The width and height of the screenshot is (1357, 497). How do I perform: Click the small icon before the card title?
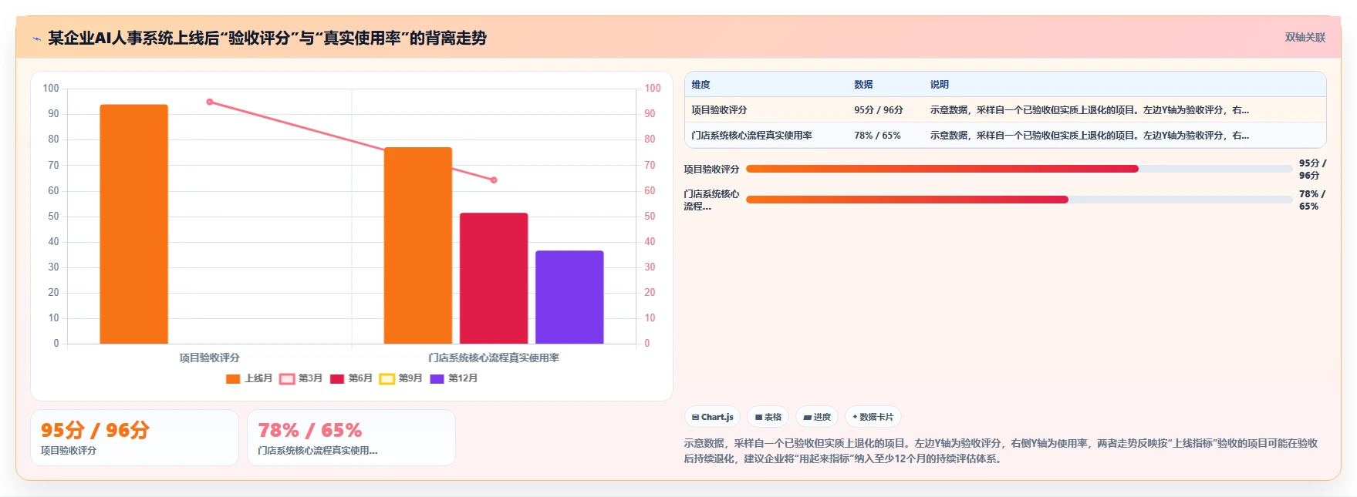click(36, 39)
